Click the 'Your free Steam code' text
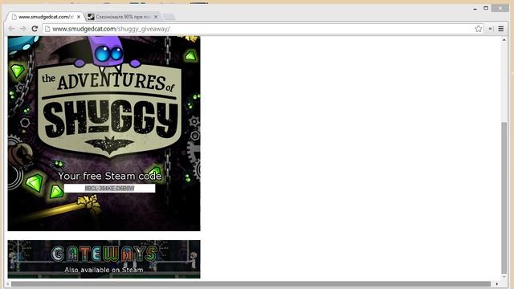 (x=109, y=176)
